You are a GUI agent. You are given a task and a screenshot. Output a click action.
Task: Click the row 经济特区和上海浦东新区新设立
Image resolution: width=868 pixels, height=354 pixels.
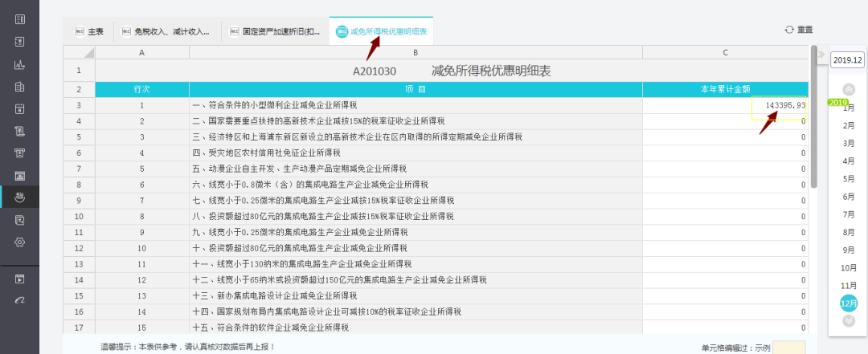tap(416, 136)
